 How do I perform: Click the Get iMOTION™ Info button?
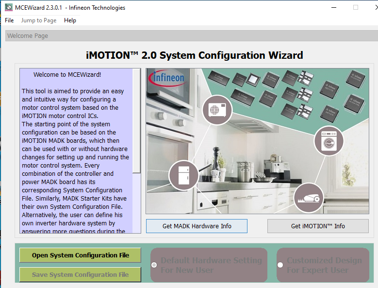[x=318, y=226]
